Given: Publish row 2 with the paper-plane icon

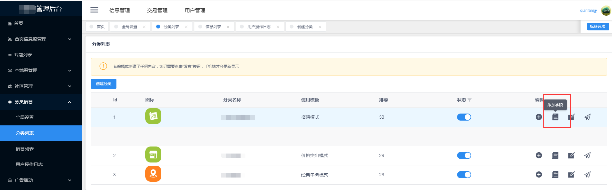Looking at the screenshot, I should pos(587,155).
